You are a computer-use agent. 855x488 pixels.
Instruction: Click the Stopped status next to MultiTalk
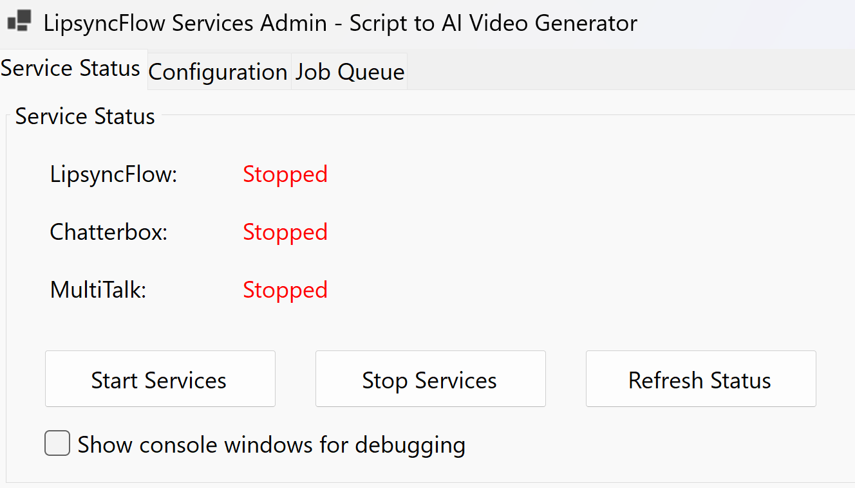click(285, 289)
